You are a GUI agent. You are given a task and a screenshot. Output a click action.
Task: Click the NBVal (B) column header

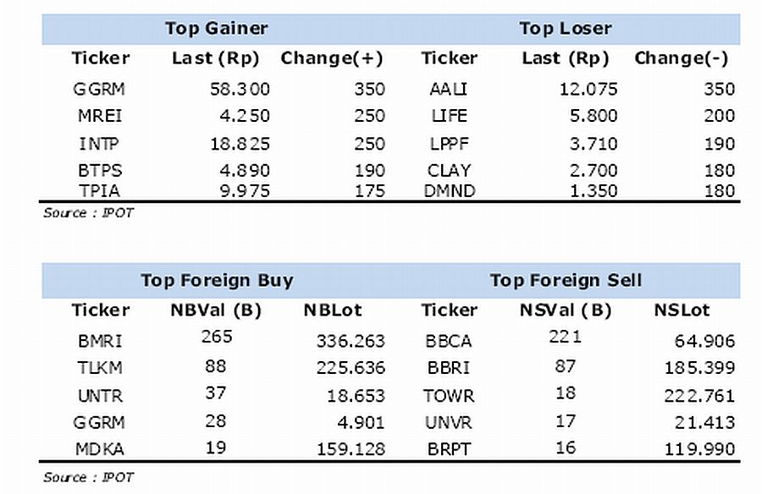(x=216, y=310)
